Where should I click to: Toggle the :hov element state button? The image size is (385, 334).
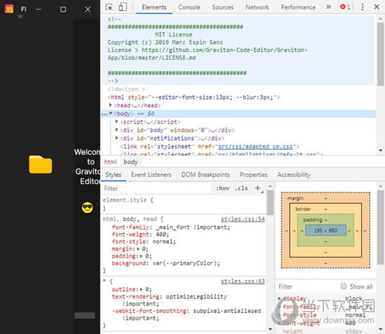[x=222, y=188]
